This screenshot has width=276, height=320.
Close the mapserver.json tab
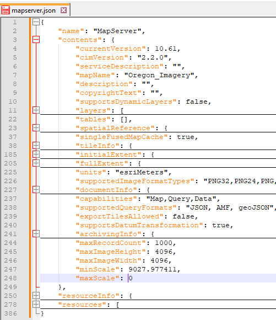[x=64, y=10]
